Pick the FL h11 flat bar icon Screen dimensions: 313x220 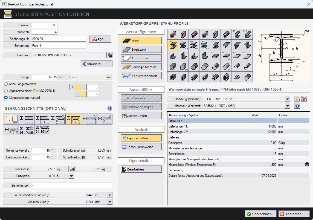click(226, 56)
